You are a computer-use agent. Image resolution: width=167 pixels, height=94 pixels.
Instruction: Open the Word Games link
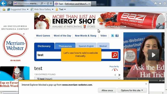click(43, 36)
